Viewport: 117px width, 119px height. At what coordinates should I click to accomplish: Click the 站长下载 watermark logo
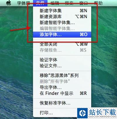(x=97, y=113)
